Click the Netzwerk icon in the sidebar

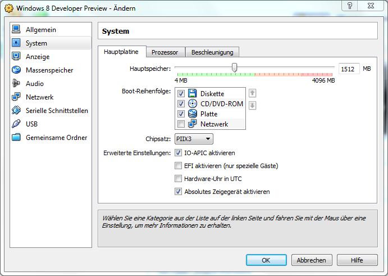[16, 97]
